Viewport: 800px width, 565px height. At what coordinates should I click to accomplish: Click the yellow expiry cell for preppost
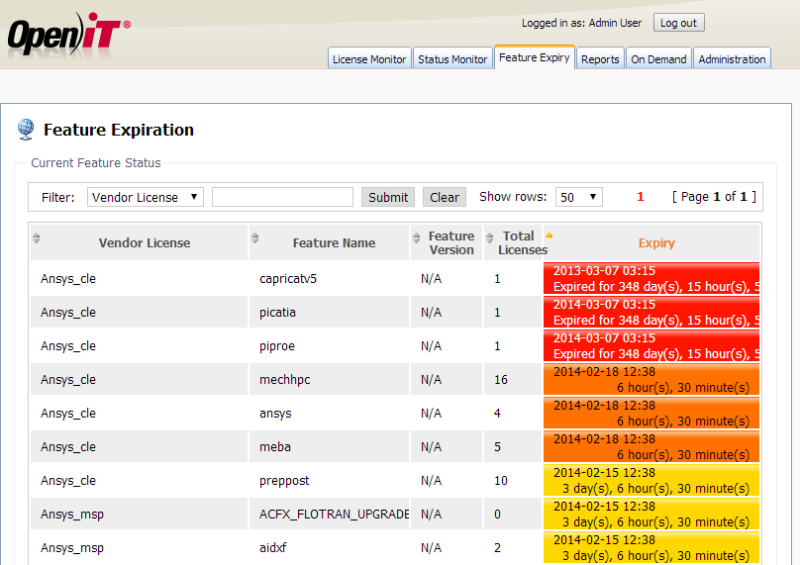pos(651,480)
